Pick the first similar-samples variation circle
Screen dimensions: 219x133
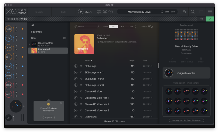169,91
